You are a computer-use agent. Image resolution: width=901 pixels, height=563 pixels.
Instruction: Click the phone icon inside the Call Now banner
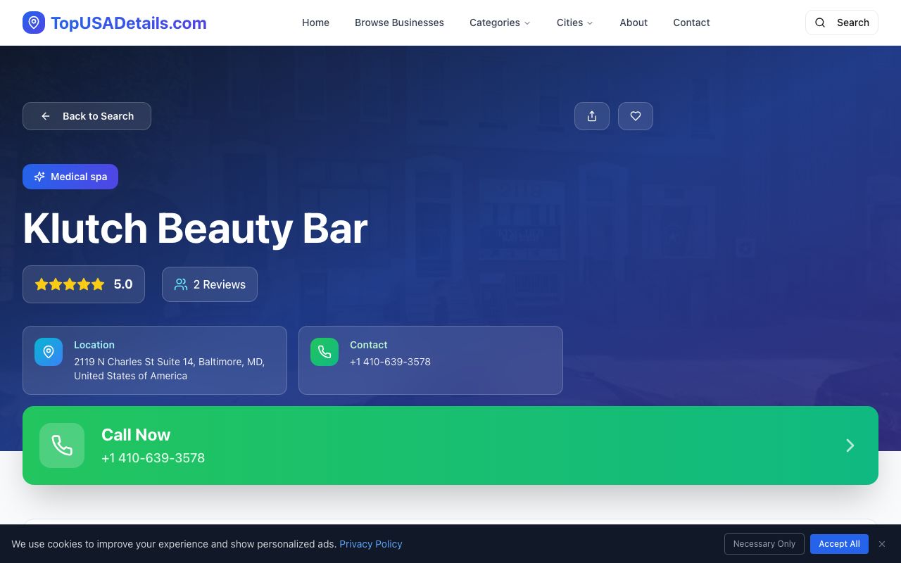click(62, 445)
